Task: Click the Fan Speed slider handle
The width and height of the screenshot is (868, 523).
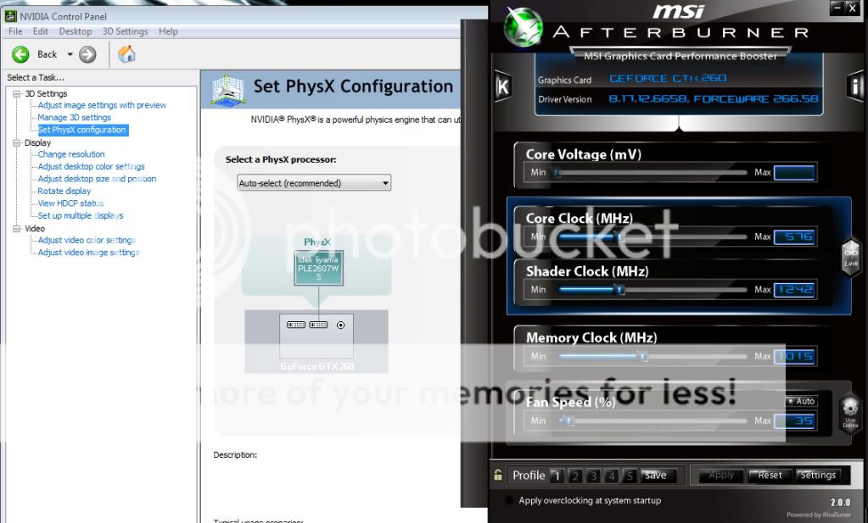Action: pyautogui.click(x=568, y=421)
